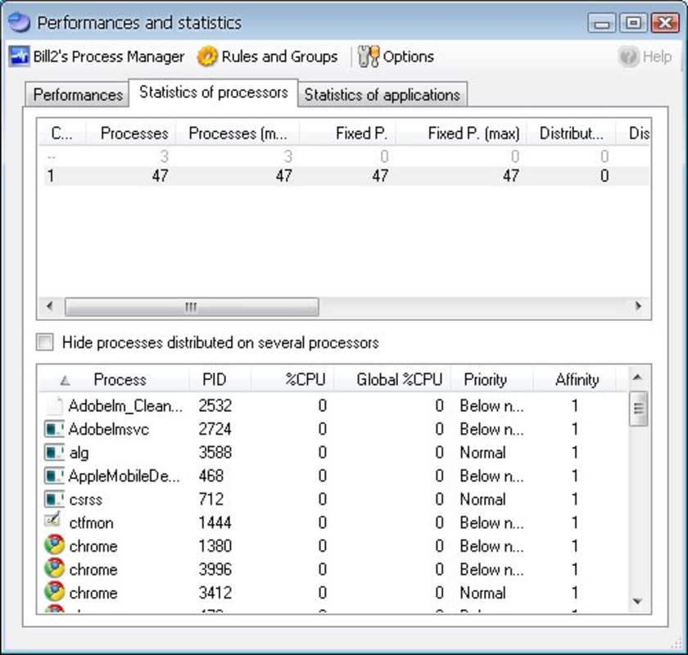Select the Adobelmsvc process icon
Viewport: 688px width, 655px height.
tap(54, 429)
